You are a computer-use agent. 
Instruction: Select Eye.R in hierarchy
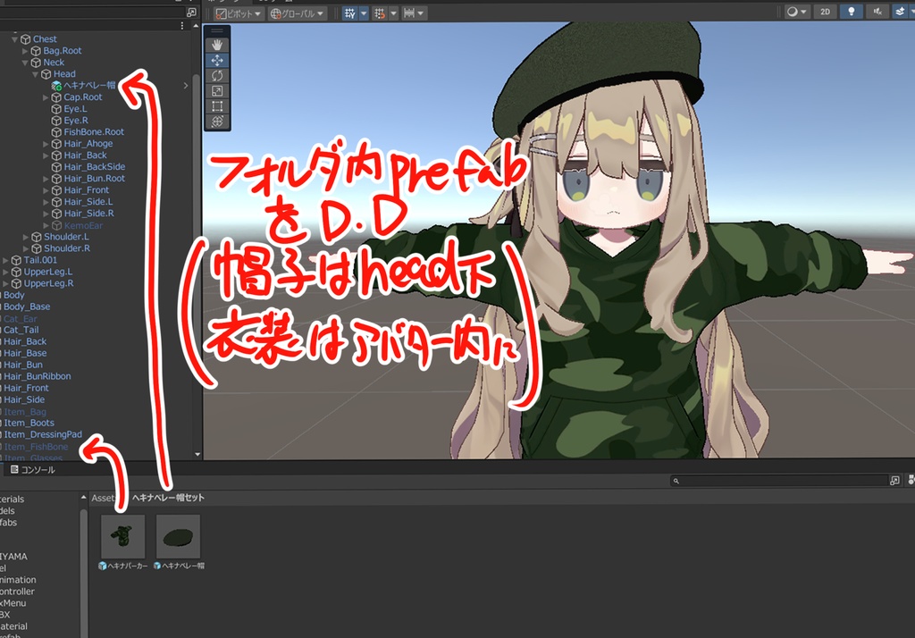click(77, 121)
